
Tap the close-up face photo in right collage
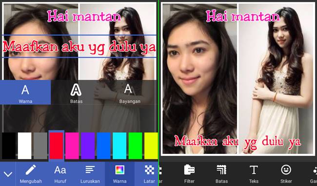pyautogui.click(x=200, y=79)
